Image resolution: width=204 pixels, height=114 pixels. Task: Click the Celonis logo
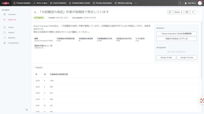pyautogui.click(x=6, y=3)
